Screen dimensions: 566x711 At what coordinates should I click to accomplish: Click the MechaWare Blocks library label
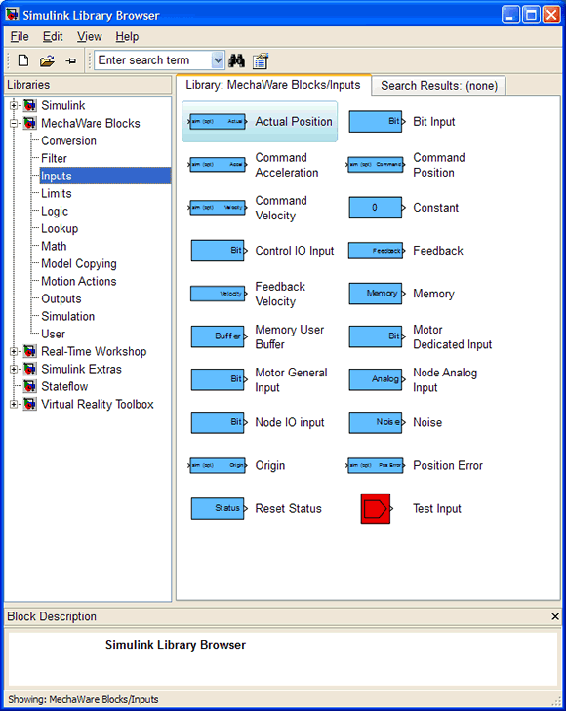tap(90, 123)
